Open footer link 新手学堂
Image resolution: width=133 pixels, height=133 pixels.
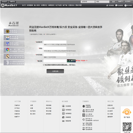tap(49, 108)
